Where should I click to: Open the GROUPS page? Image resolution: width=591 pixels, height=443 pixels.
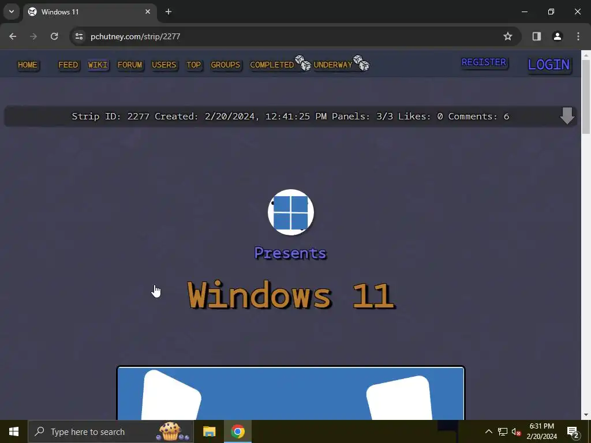226,65
